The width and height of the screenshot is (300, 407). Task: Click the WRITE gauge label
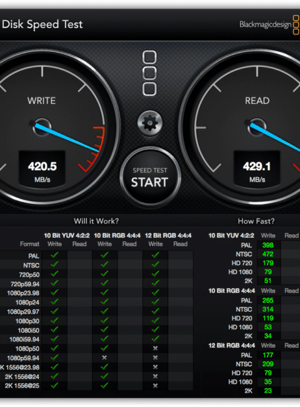[41, 101]
